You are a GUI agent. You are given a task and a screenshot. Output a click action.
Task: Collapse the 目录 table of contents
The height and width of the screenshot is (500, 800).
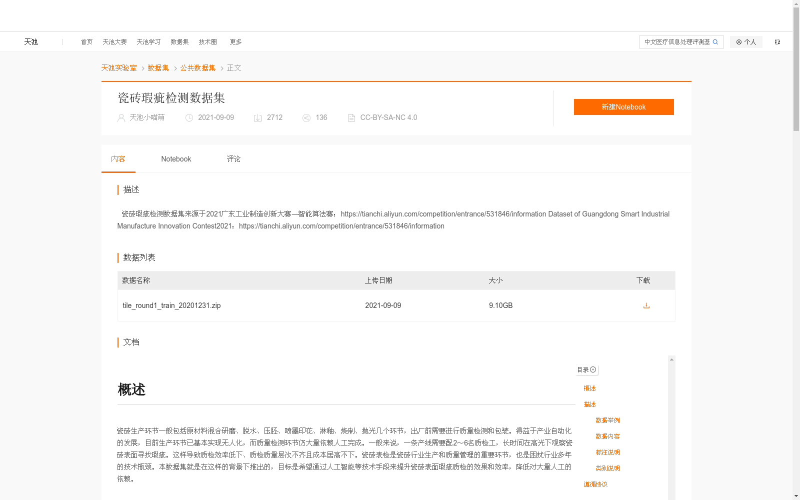[x=587, y=370]
